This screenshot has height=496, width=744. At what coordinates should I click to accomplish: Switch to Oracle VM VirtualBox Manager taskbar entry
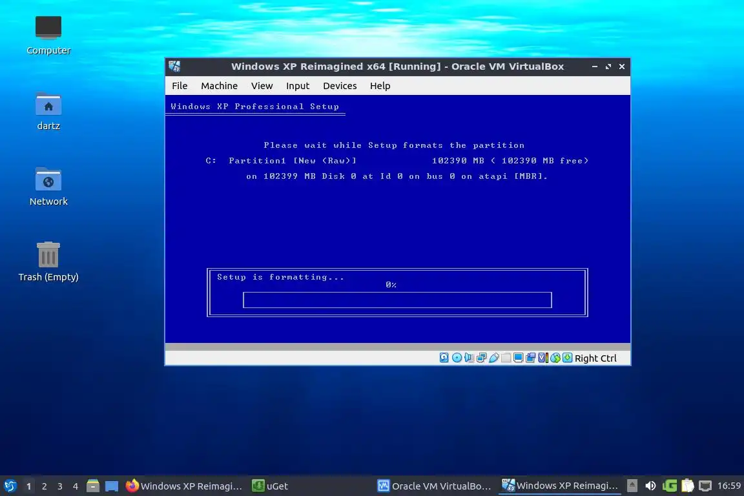(434, 486)
